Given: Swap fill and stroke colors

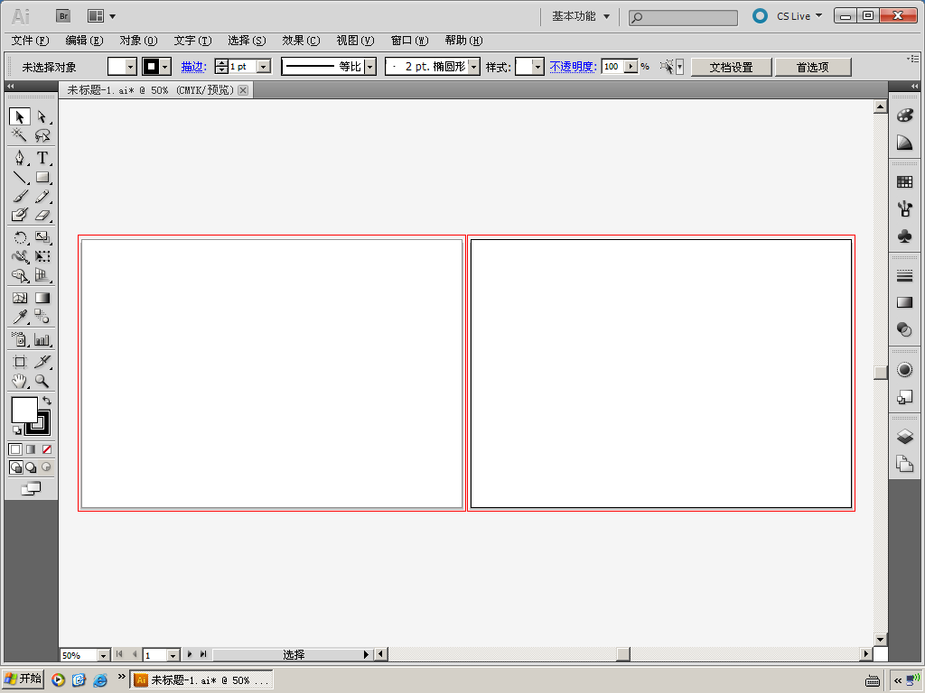Looking at the screenshot, I should pyautogui.click(x=47, y=401).
